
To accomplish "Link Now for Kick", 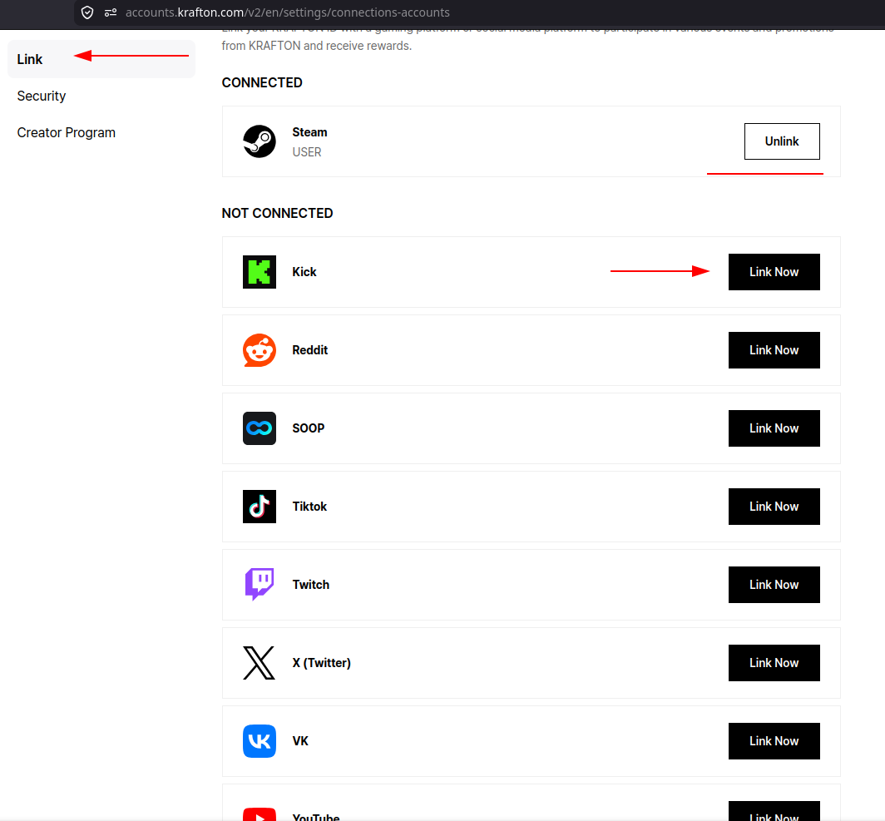I will click(x=774, y=272).
